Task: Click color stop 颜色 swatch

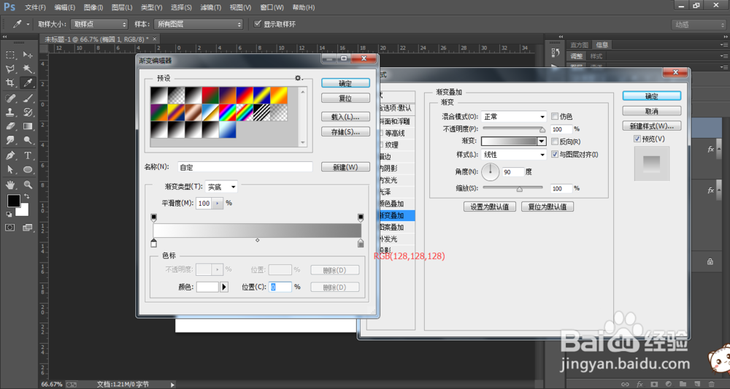Action: tap(207, 287)
